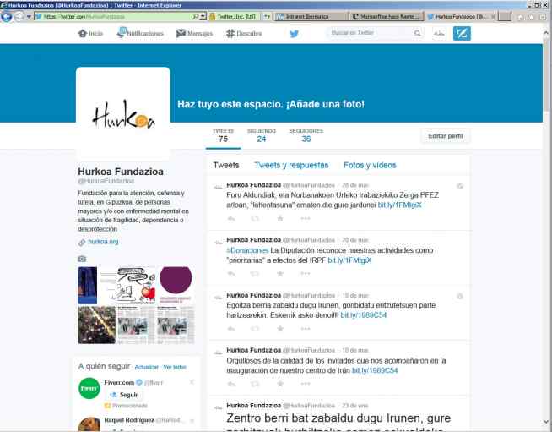This screenshot has width=552, height=432.
Task: Open more options on #Donaciones tweet
Action: (x=306, y=274)
